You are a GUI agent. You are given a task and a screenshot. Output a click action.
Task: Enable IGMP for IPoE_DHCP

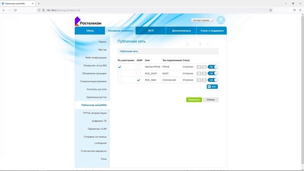click(x=138, y=74)
